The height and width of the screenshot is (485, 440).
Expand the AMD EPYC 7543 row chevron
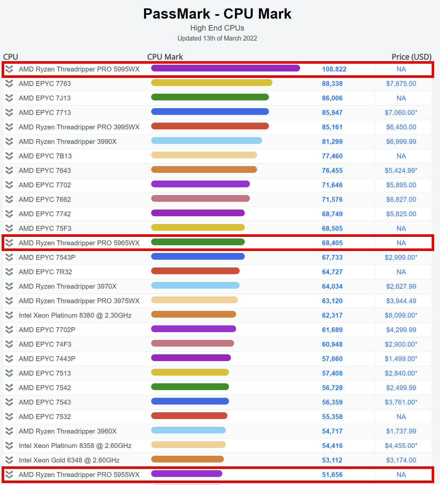tap(9, 402)
